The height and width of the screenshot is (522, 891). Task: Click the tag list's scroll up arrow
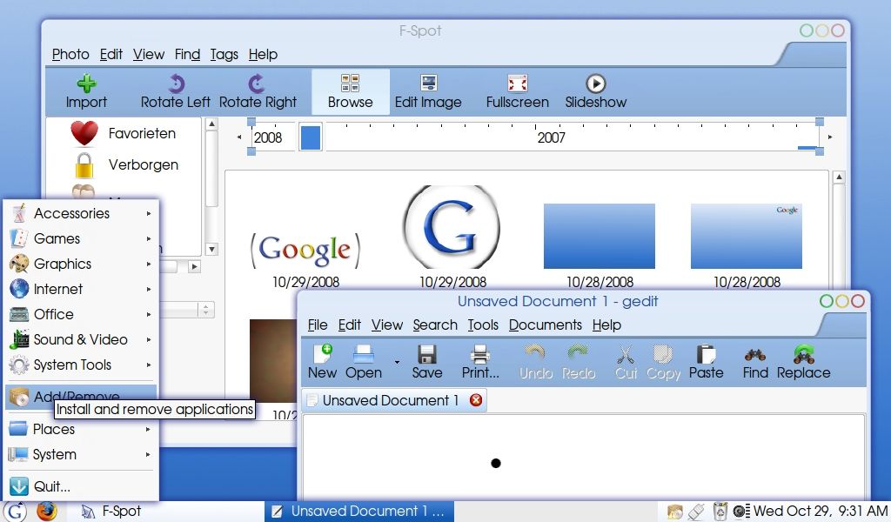tap(211, 124)
